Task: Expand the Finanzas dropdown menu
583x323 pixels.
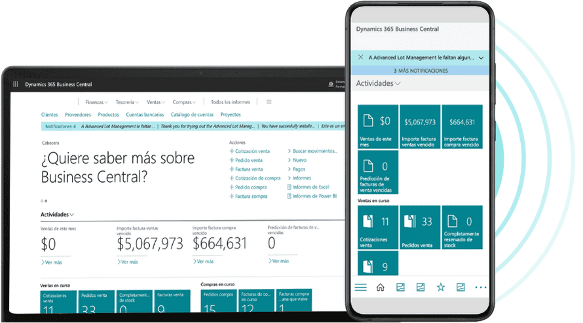Action: [96, 102]
